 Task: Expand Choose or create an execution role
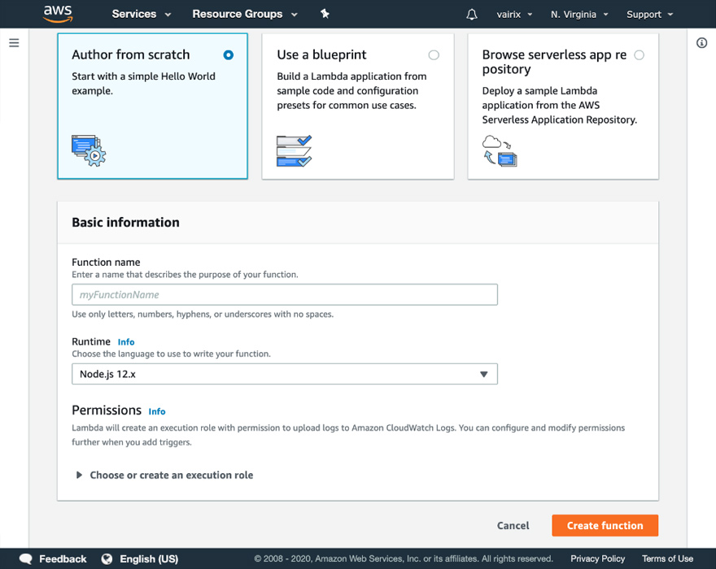point(164,475)
